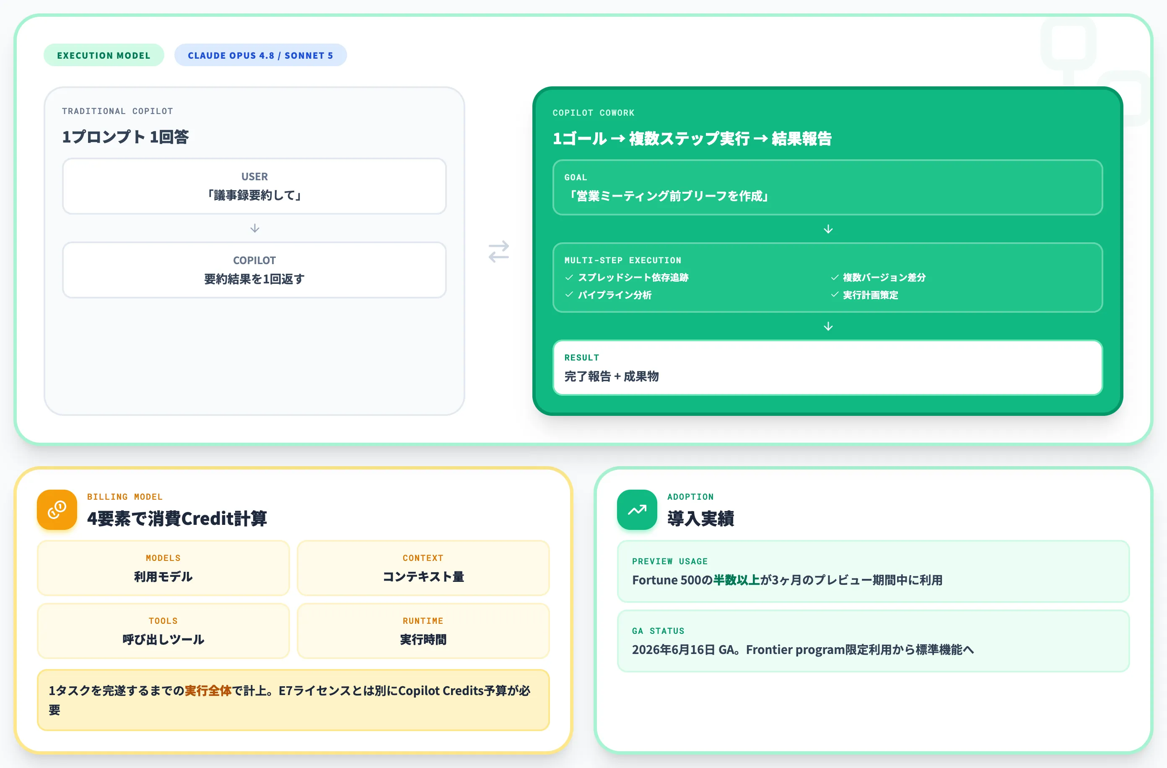
Task: Click the down arrow below USER card
Action: pos(254,228)
